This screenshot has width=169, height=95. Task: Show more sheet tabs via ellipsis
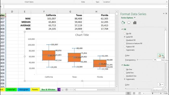click(x=63, y=90)
